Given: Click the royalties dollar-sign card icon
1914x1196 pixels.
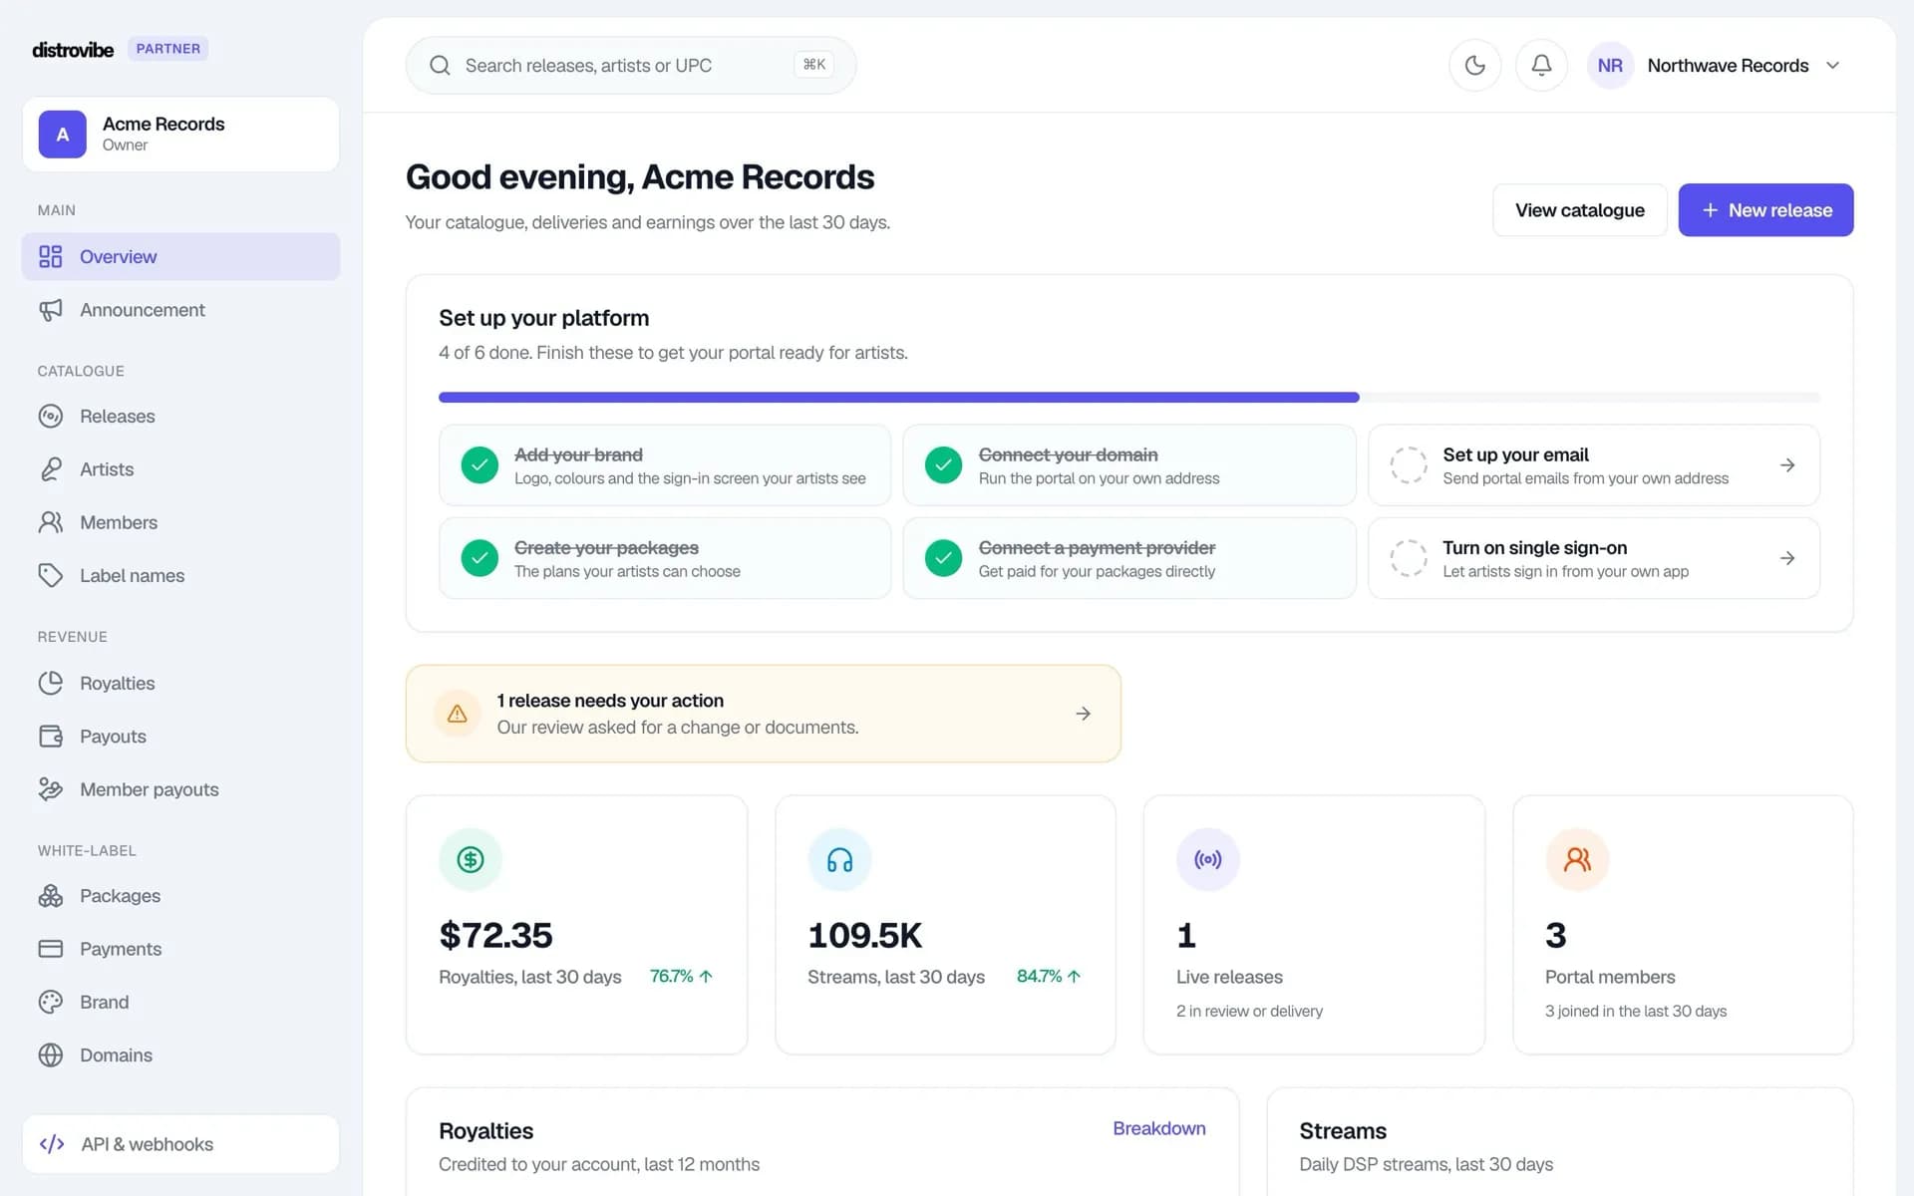Looking at the screenshot, I should coord(471,859).
